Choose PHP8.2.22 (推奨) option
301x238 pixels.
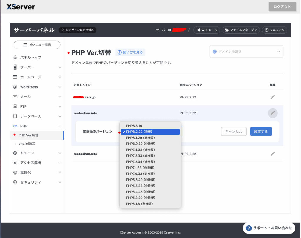pos(150,132)
